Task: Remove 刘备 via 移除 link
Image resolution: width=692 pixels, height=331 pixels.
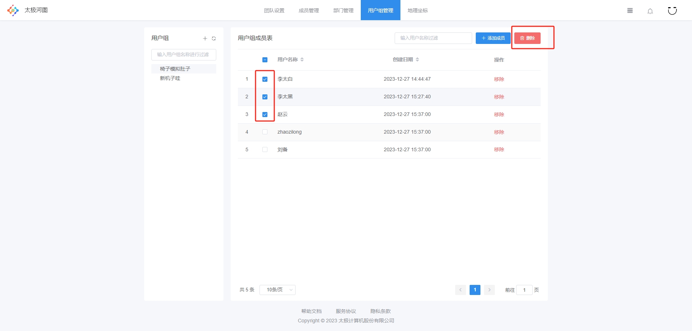Action: click(x=499, y=149)
